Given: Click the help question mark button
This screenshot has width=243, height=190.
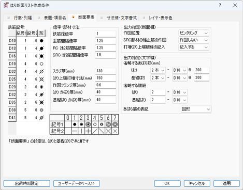Looking at the screenshot, I should [x=220, y=5].
